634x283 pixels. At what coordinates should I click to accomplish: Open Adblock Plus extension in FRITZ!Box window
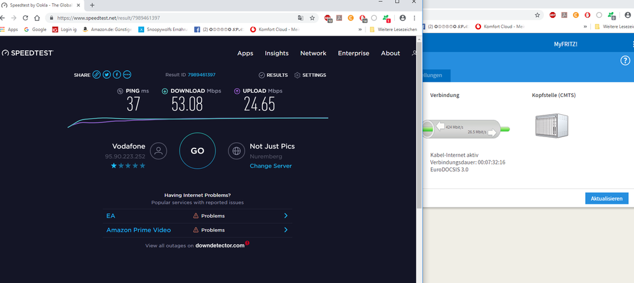(553, 15)
